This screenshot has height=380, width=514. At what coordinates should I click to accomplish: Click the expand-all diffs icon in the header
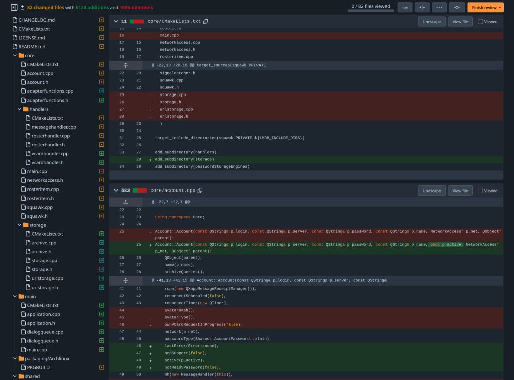(21, 7)
